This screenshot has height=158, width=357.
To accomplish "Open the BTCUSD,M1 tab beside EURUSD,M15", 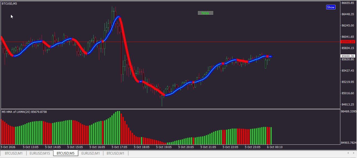I will point(14,153).
